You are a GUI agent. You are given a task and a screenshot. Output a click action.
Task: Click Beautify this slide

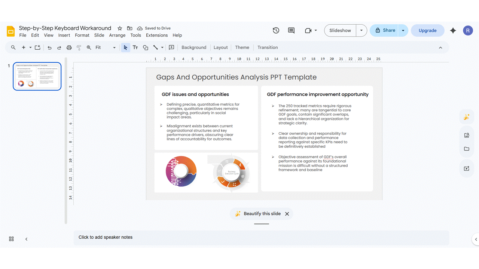(257, 214)
